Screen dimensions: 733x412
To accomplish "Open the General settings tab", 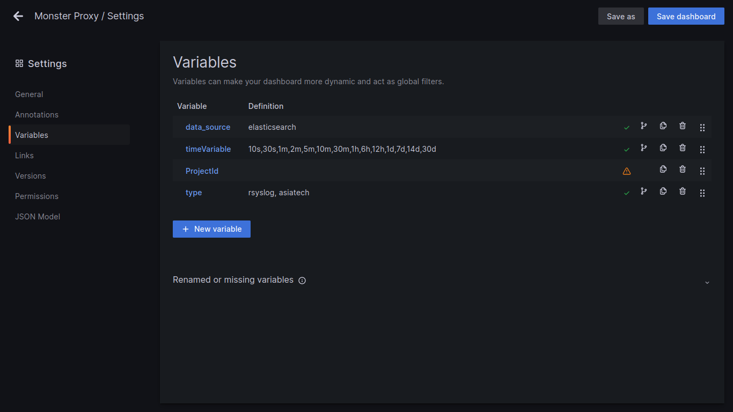I will point(29,94).
